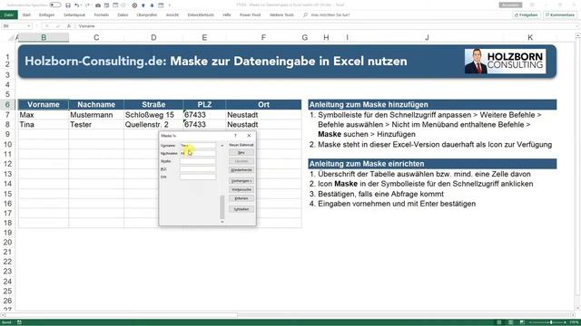This screenshot has height=326, width=581.
Task: Click the scrollbar thumb in Maske dialog
Action: click(222, 207)
